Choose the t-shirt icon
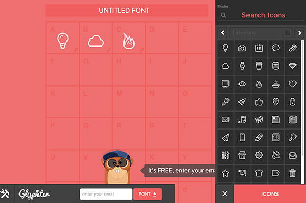The height and width of the screenshot is (203, 306). (x=259, y=173)
